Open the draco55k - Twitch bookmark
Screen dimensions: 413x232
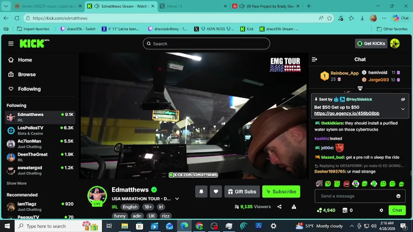78,29
